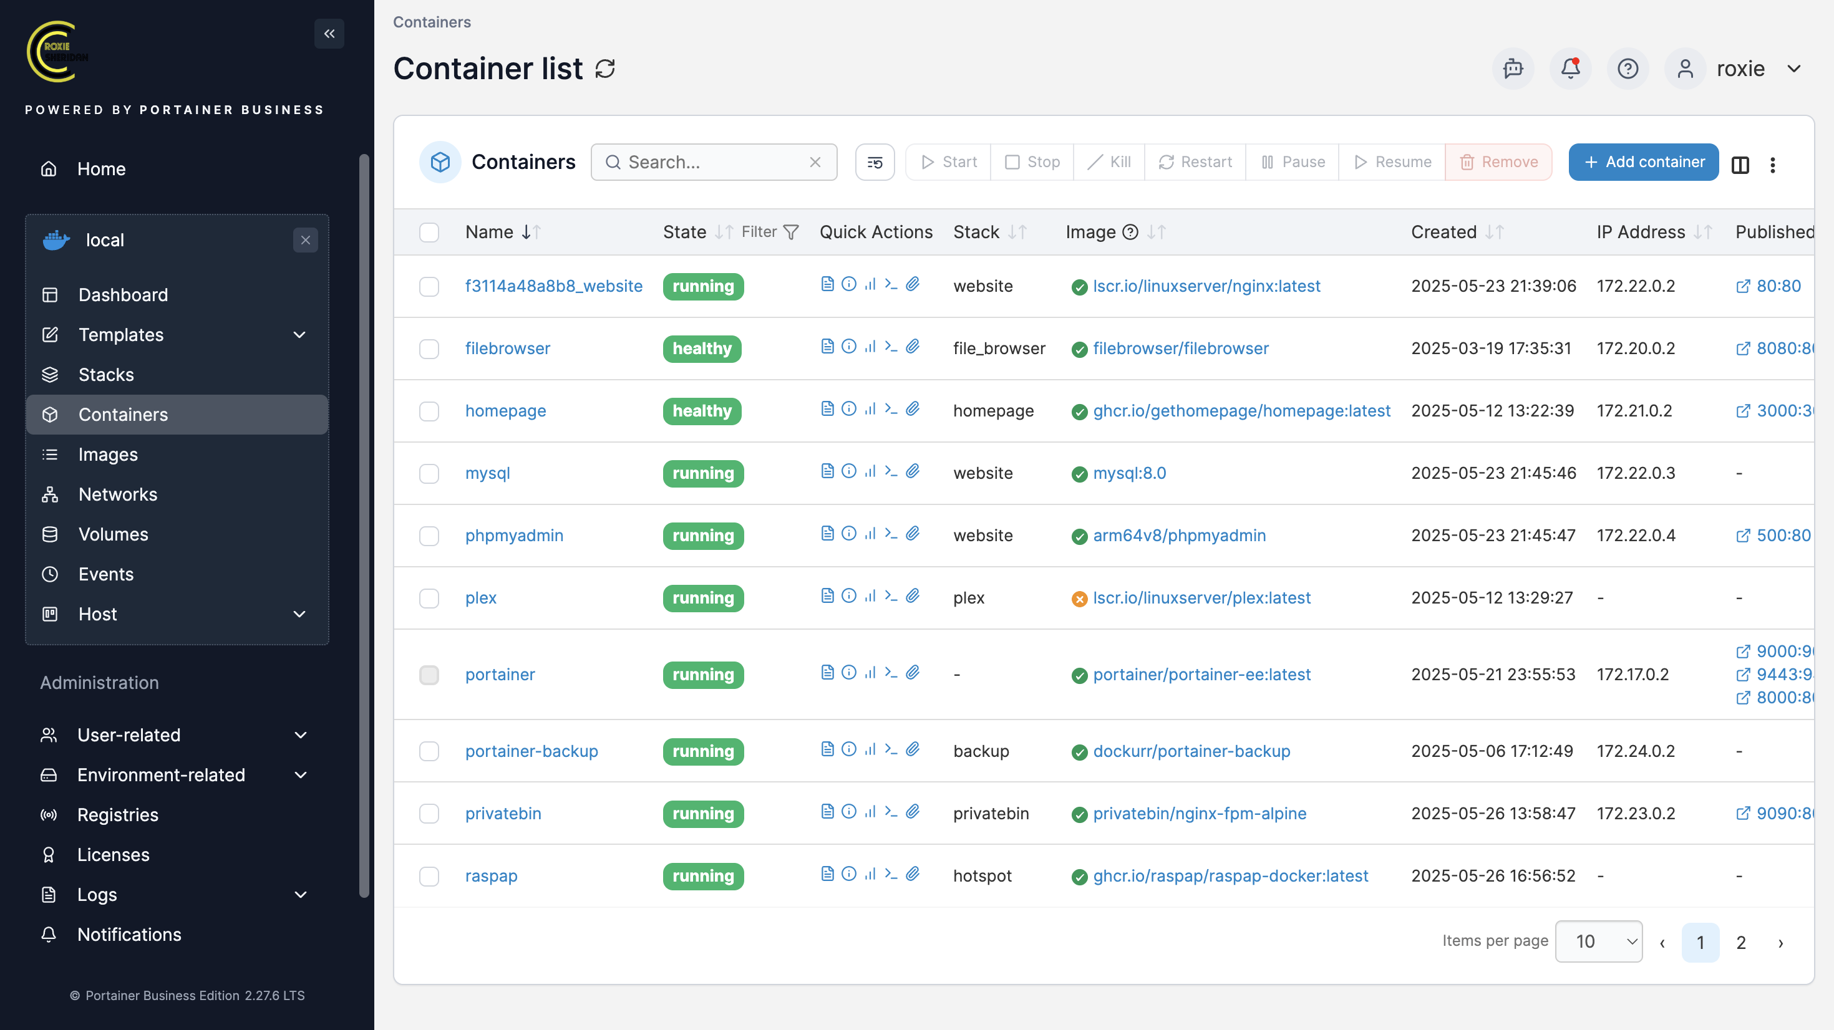Click the Roxie Sheridan logo
The image size is (1834, 1030).
coord(56,51)
